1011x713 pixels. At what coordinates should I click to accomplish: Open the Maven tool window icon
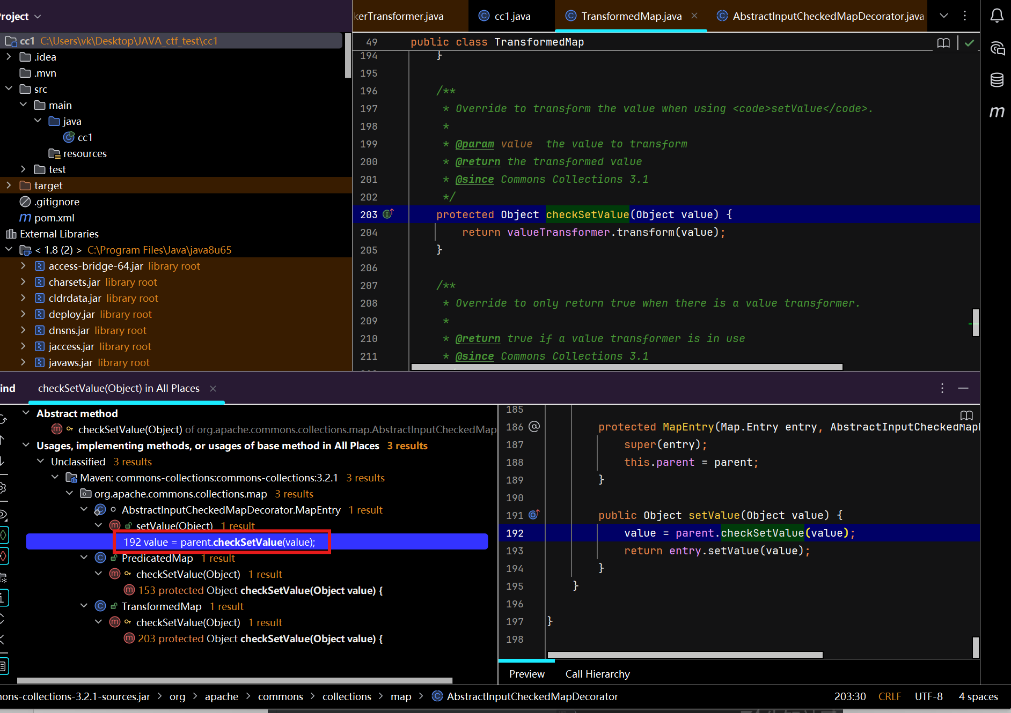997,112
